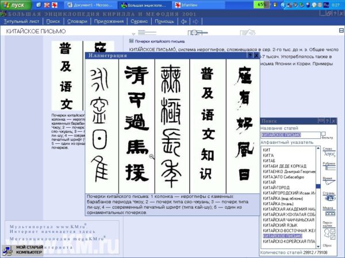Screen dimensions: 345x258
Task: Open the 'Сервис' menu
Action: click(139, 21)
